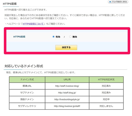The width and height of the screenshot is (132, 116).
Task: Click the 対応済み status in 標準URL row
Action: (x=106, y=86)
